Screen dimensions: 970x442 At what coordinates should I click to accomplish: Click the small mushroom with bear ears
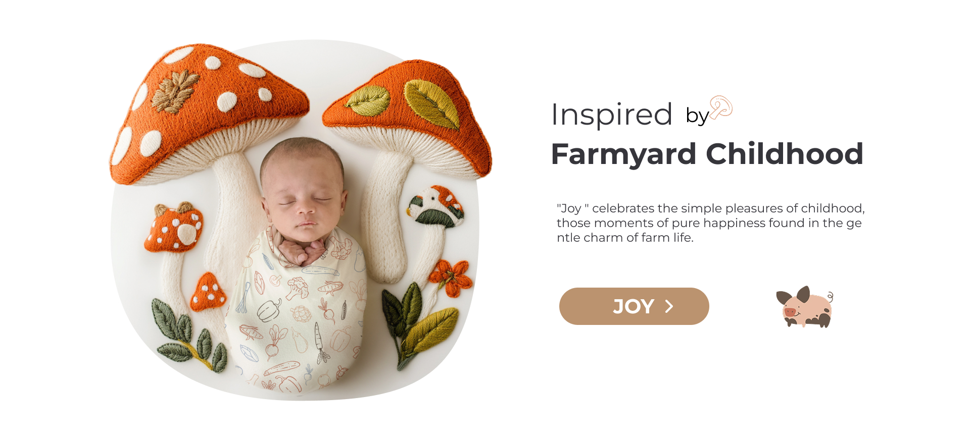tap(174, 227)
